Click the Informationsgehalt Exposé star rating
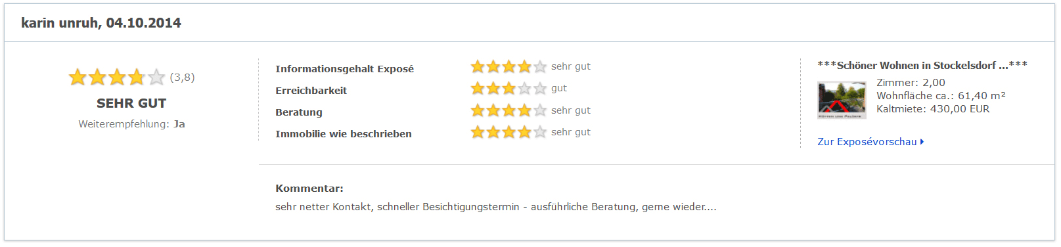The width and height of the screenshot is (1061, 247). click(x=508, y=66)
